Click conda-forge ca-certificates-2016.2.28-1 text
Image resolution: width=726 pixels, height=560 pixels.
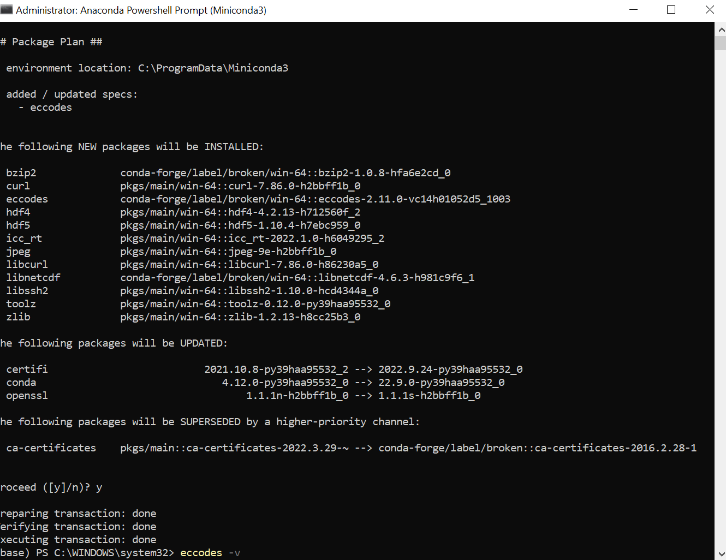[x=538, y=448]
